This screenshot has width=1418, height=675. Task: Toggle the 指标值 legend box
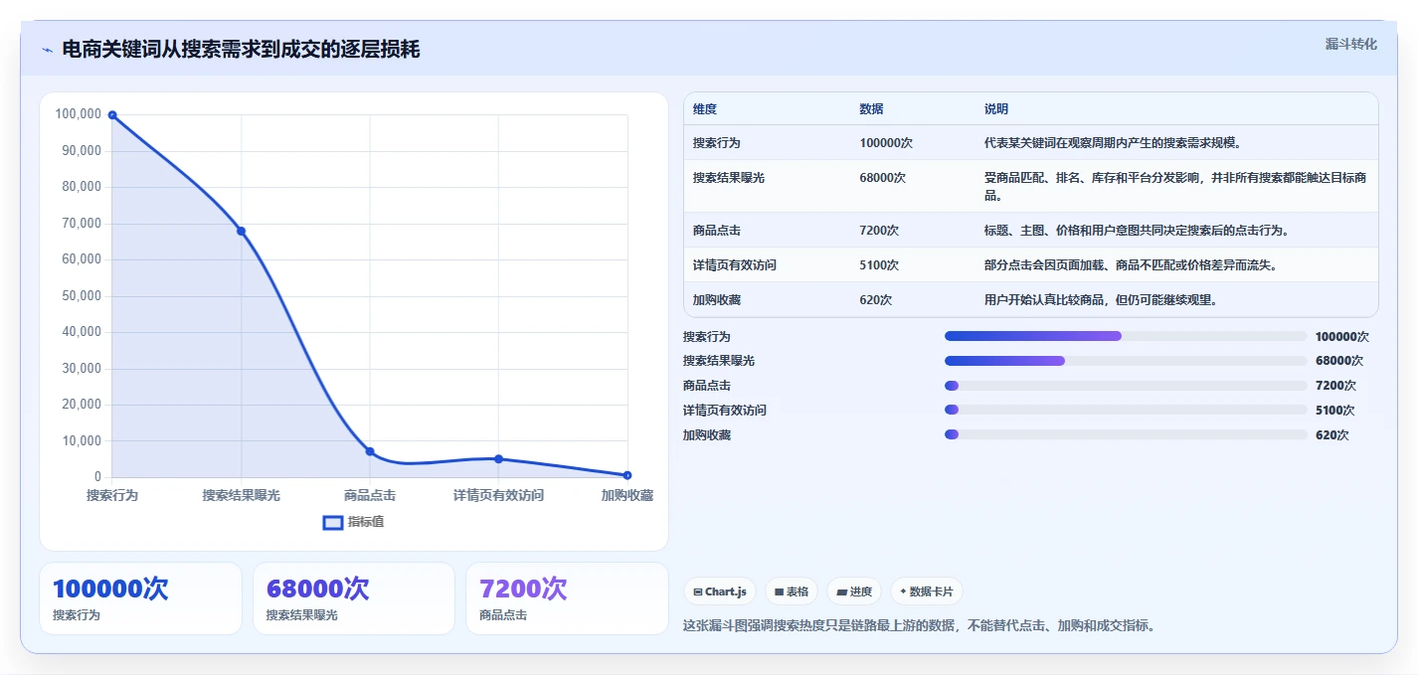pyautogui.click(x=333, y=522)
